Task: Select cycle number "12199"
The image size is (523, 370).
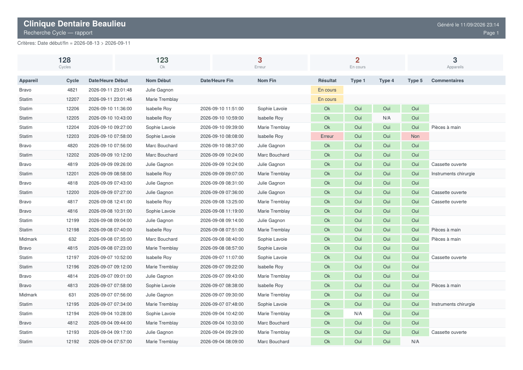Action: (73, 220)
